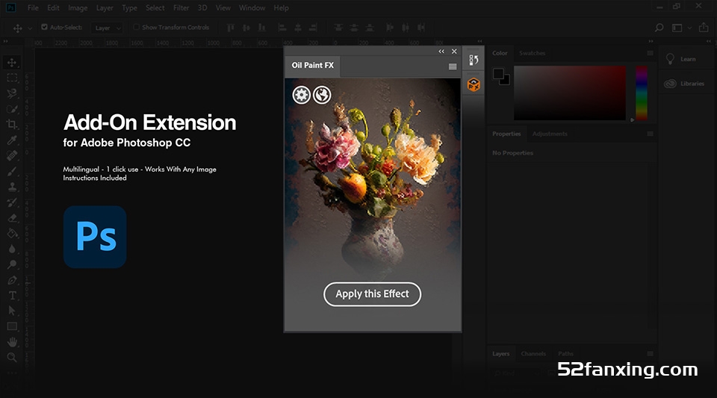Select the Horizontal Type tool
The image size is (717, 398).
pyautogui.click(x=12, y=296)
